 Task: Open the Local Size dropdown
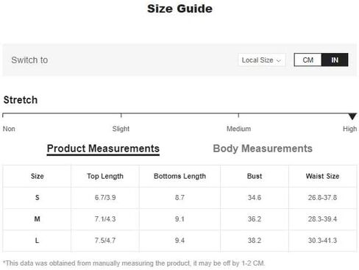pyautogui.click(x=261, y=60)
